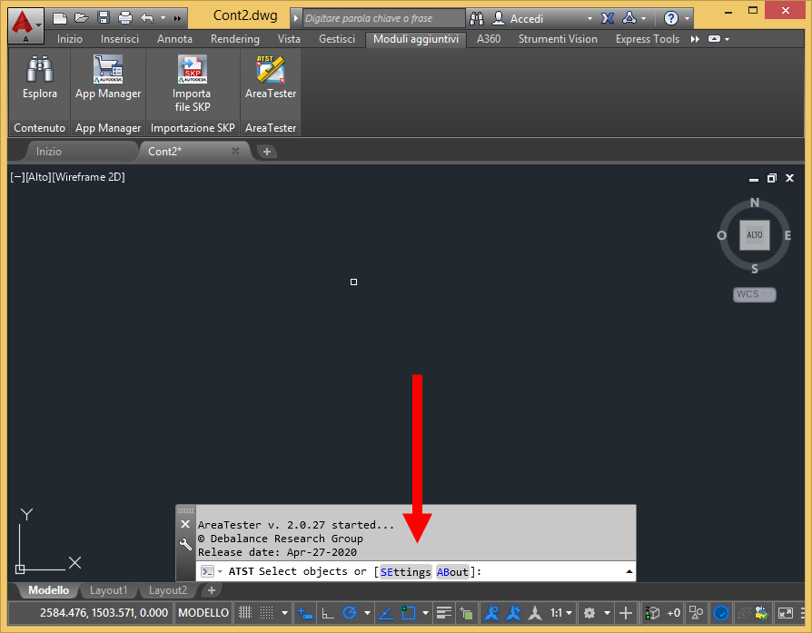Choose the ABout command option
812x633 pixels.
coord(452,572)
